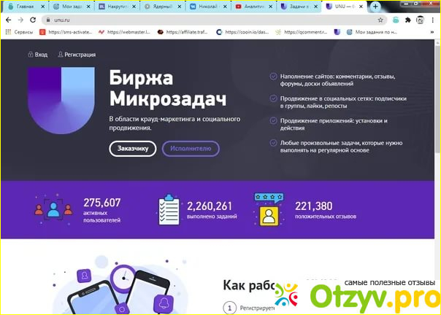This screenshot has height=315, width=441.
Task: Click the large UNU logo
Action: coord(61,101)
